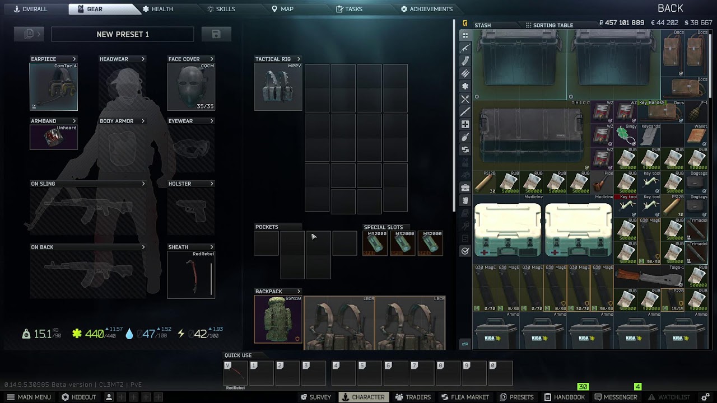Open the Map tab
Viewport: 717px width, 403px height.
pyautogui.click(x=283, y=9)
